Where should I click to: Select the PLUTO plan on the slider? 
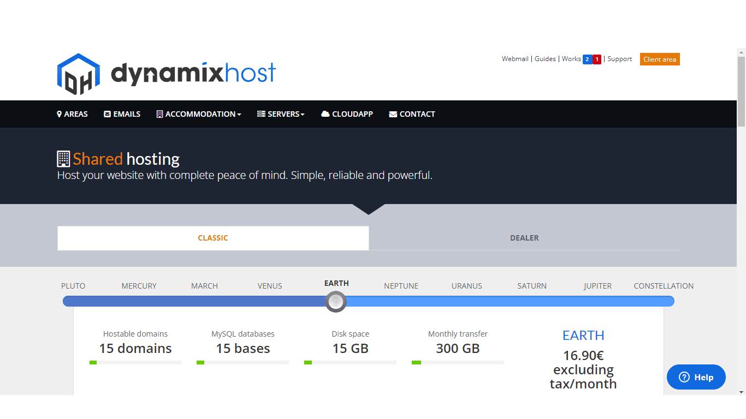(x=73, y=286)
